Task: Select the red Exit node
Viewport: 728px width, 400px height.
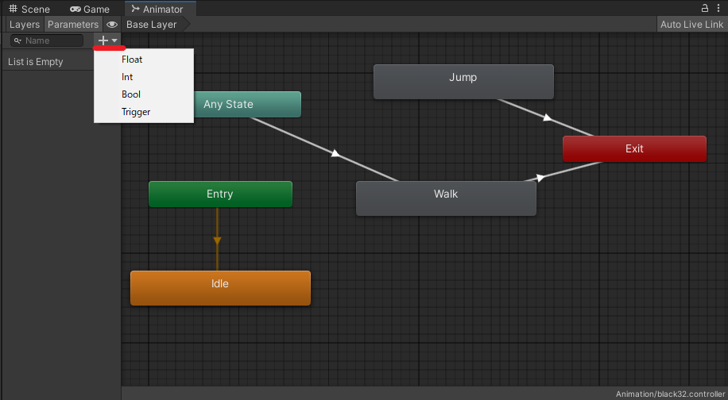Action: click(x=634, y=148)
